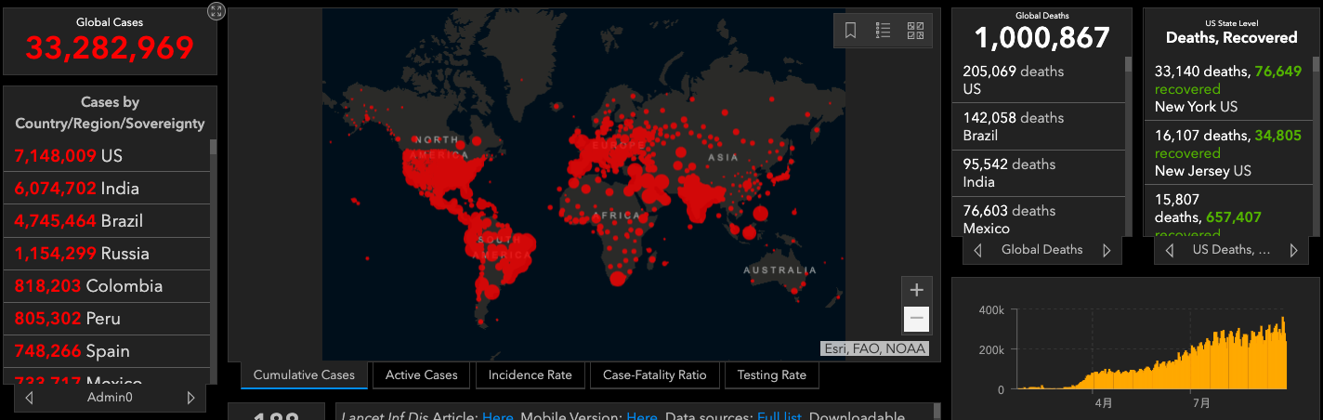
Task: Go to next list after Admin0
Action: pos(191,398)
